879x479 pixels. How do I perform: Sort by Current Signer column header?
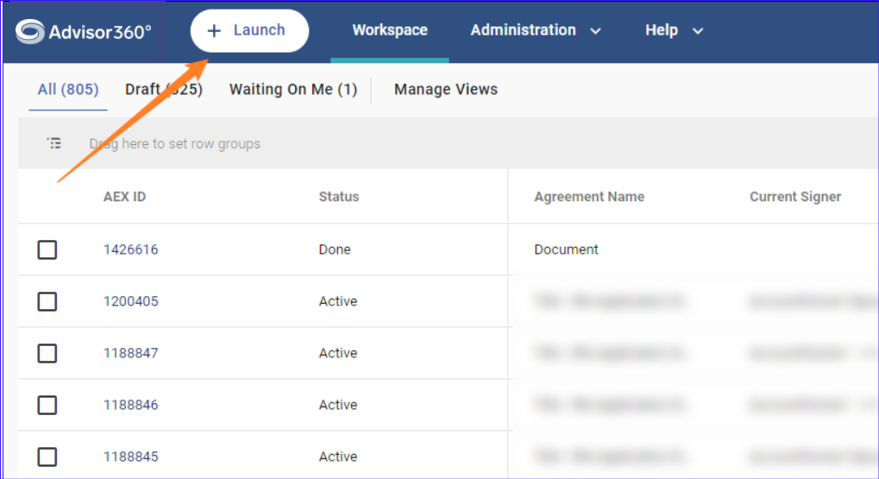[795, 197]
